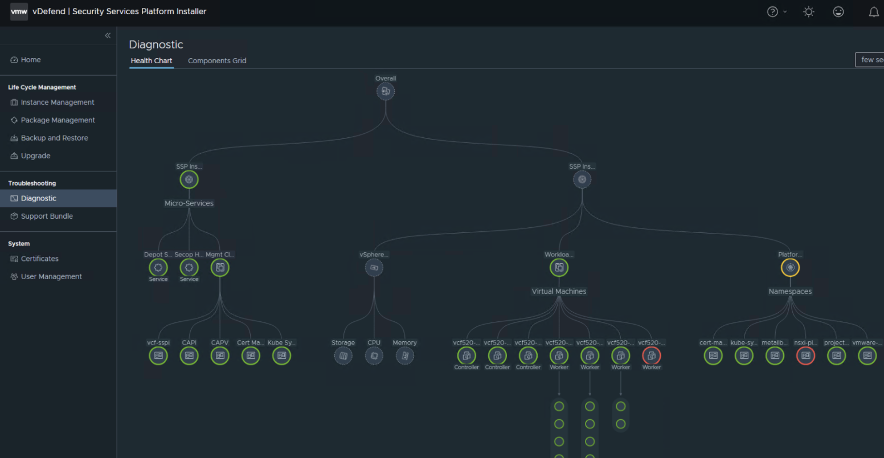The image size is (884, 458).
Task: Click the CPU node icon
Action: pos(374,355)
